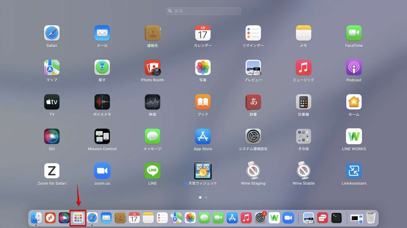
Task: Open Photos from the Dock
Action: [x=190, y=218]
